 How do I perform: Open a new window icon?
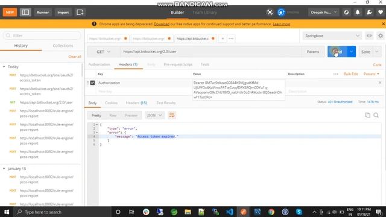click(80, 12)
